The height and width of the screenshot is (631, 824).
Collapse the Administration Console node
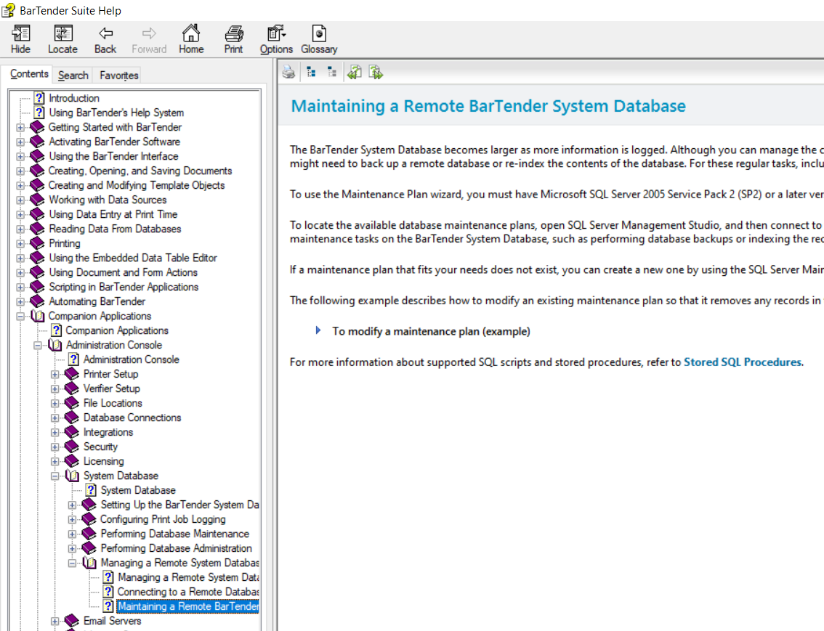click(x=37, y=346)
